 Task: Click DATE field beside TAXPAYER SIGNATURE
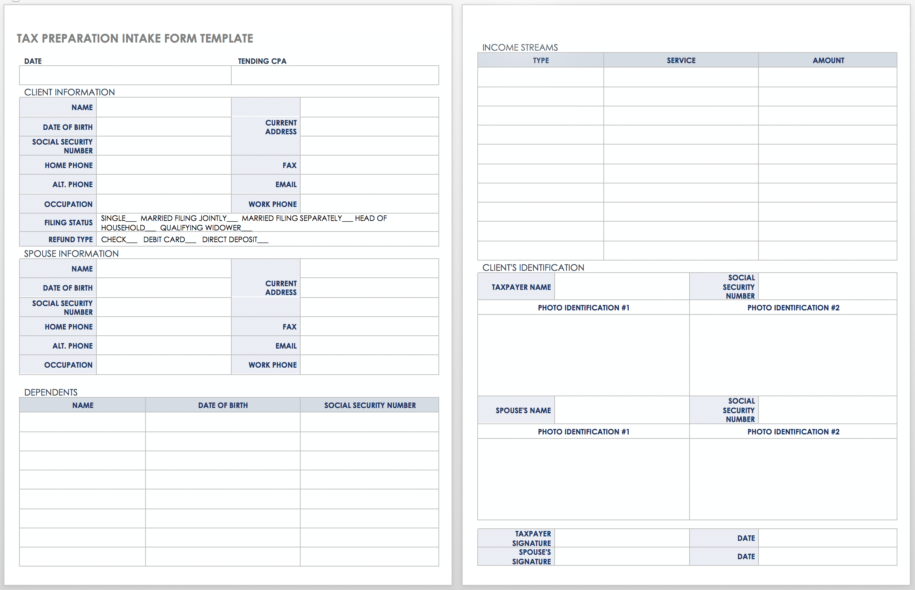tap(827, 538)
